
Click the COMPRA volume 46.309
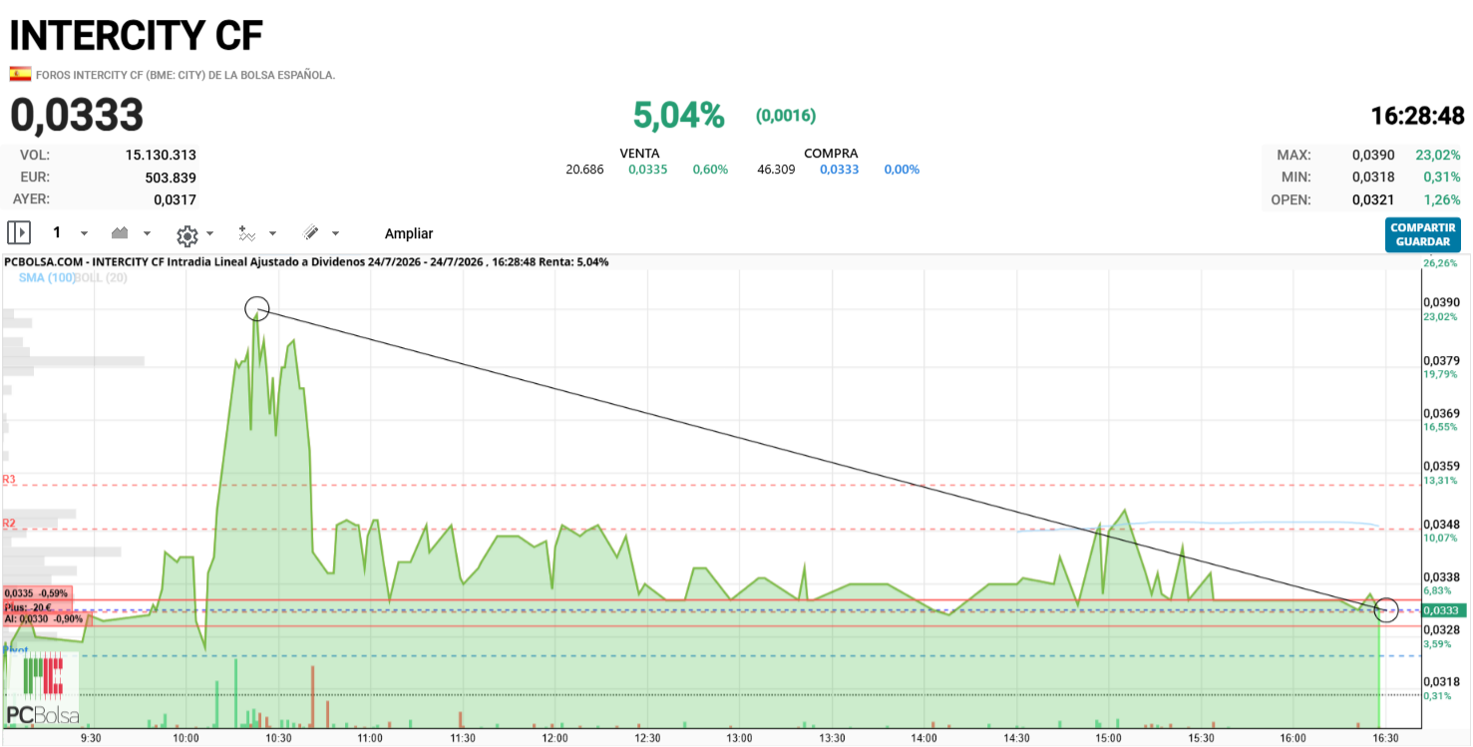click(776, 170)
